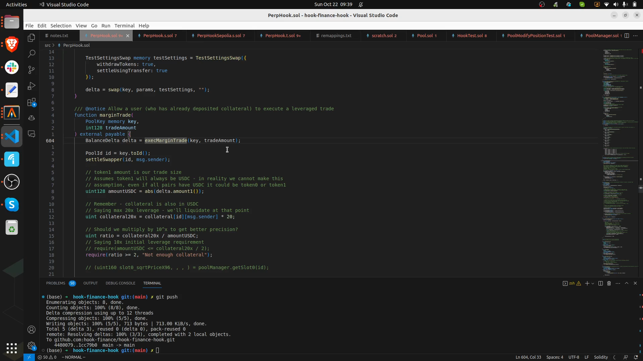
Task: Open Source Control view in activity bar
Action: click(x=31, y=70)
